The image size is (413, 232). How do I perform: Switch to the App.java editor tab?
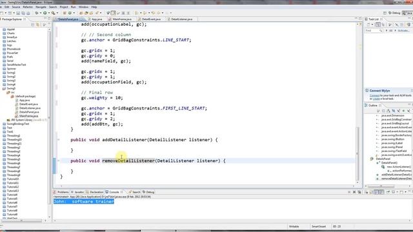(x=95, y=19)
